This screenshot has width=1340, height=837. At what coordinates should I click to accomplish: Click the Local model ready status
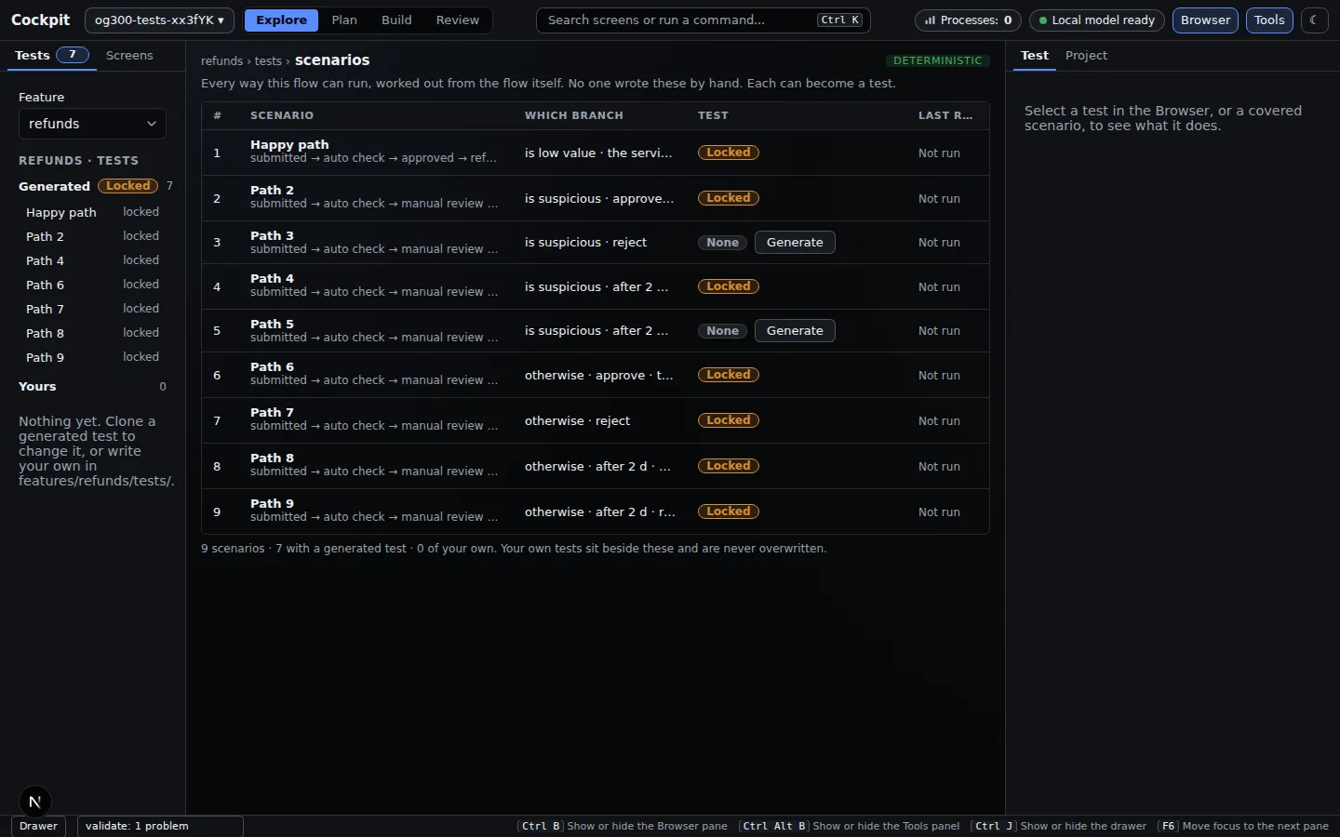[1097, 20]
